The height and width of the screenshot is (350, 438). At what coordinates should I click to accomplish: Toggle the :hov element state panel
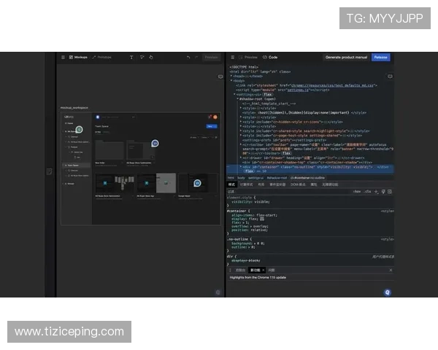tap(356, 191)
